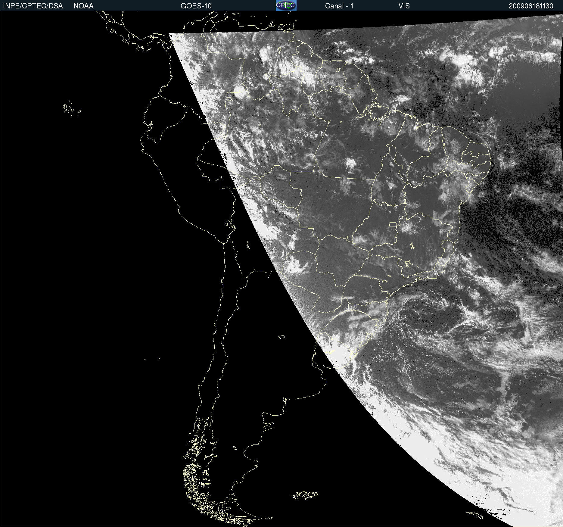563x527 pixels.
Task: Select the NOAA label in header
Action: click(83, 6)
